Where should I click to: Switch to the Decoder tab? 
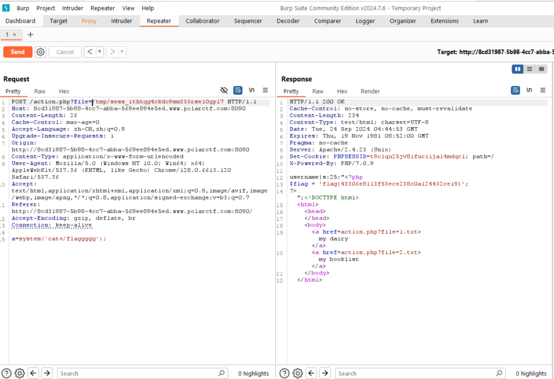click(288, 21)
